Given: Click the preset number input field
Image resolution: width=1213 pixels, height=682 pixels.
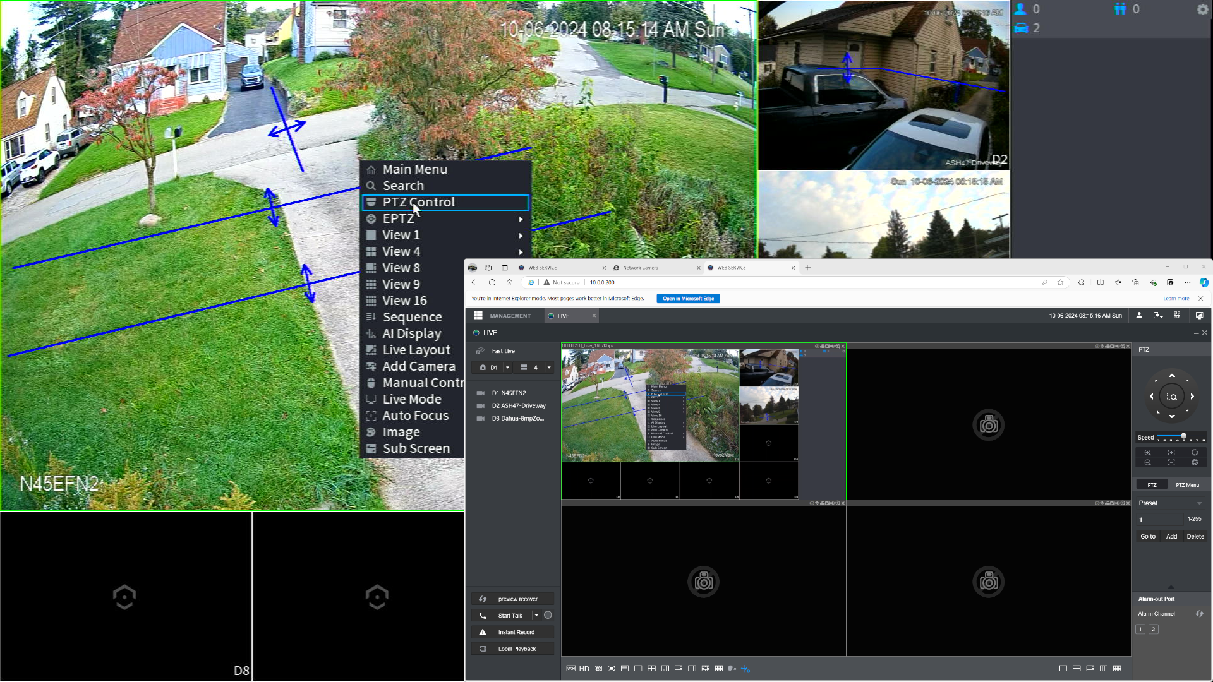Looking at the screenshot, I should (1160, 520).
